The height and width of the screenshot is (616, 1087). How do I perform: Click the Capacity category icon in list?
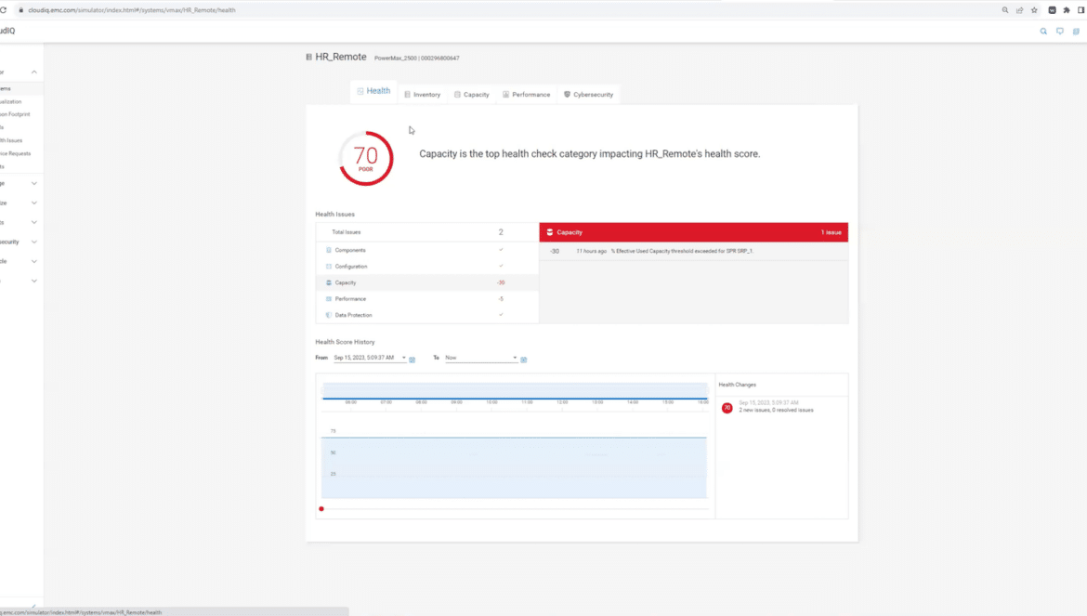[329, 282]
